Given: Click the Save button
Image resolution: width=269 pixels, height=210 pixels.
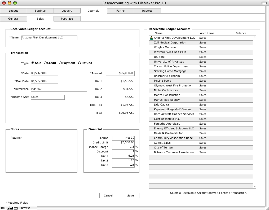Looking at the screenshot, I should coord(130,196).
